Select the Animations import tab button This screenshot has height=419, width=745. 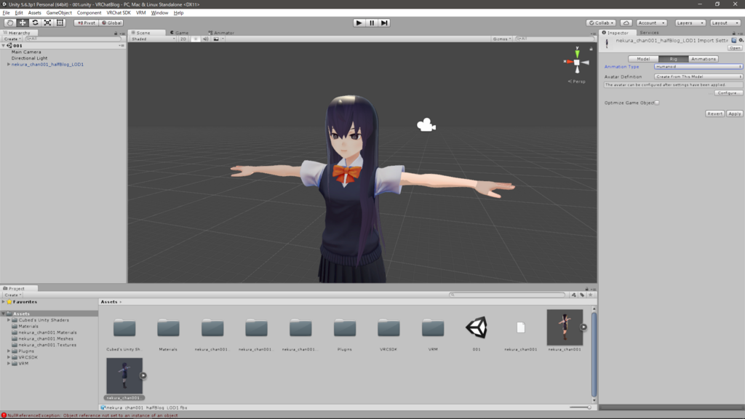pyautogui.click(x=704, y=59)
